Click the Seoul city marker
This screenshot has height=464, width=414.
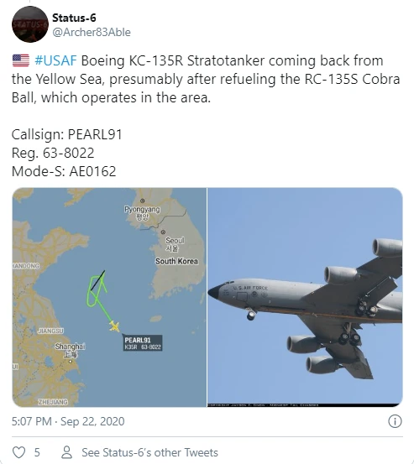pyautogui.click(x=163, y=232)
